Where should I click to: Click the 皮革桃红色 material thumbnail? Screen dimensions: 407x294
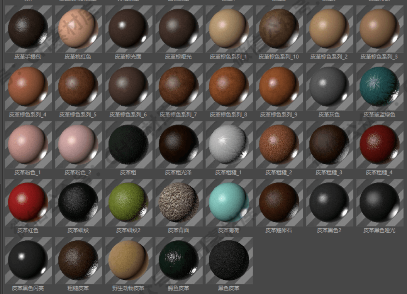(78, 29)
